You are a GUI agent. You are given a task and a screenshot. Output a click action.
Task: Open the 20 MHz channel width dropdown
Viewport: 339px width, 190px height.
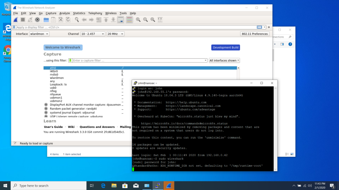[x=116, y=34]
